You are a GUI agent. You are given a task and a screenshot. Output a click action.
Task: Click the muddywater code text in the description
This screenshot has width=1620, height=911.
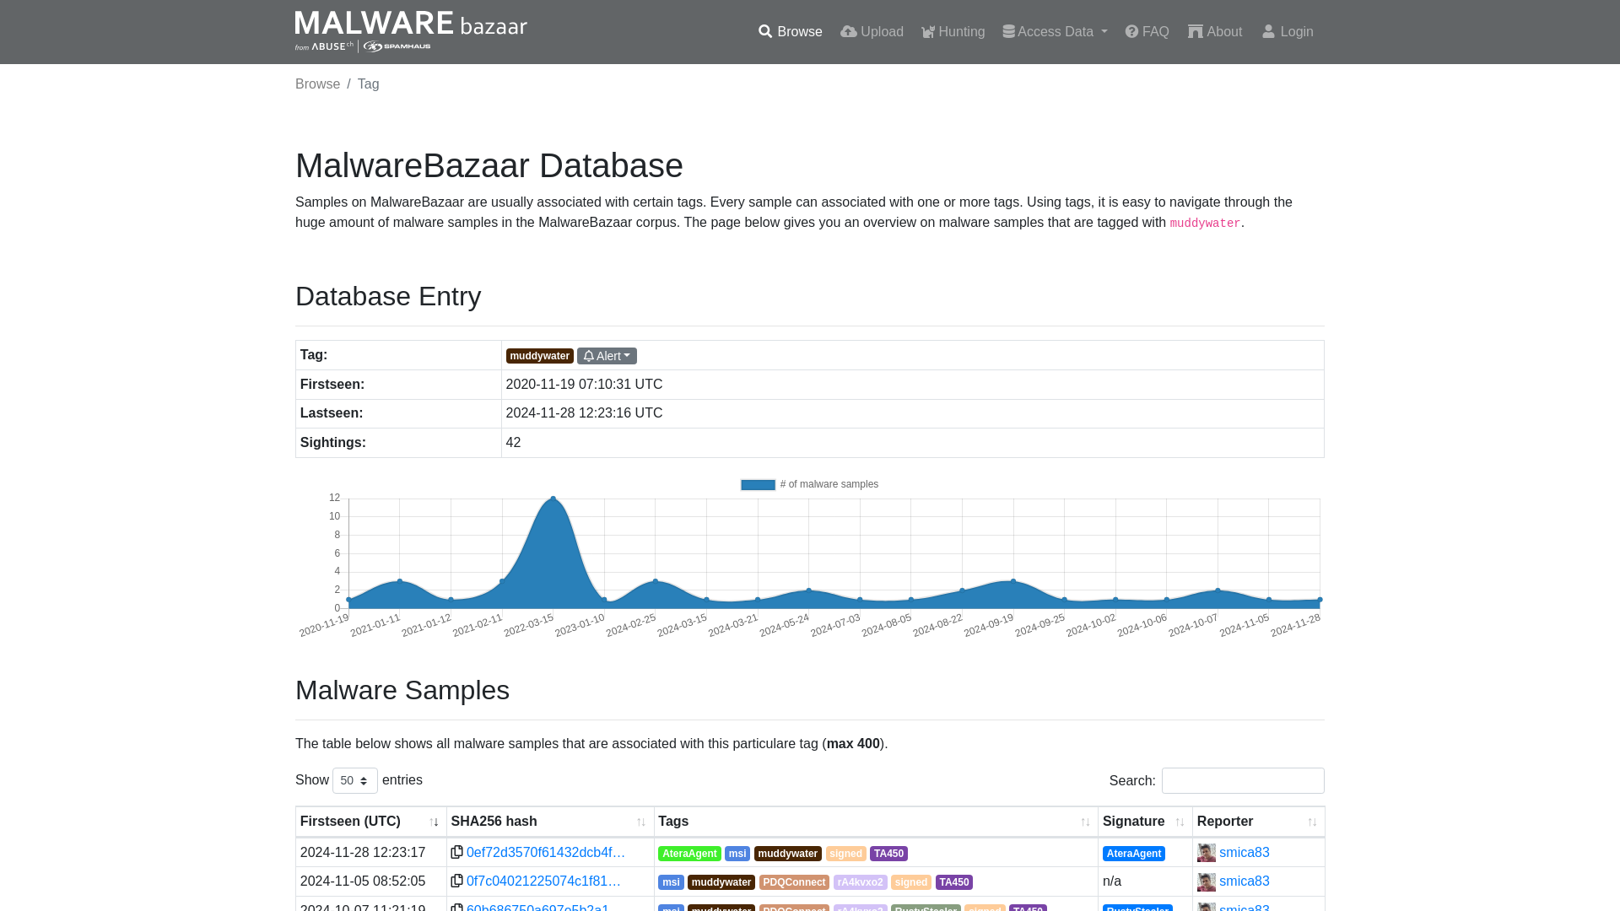pyautogui.click(x=1205, y=224)
